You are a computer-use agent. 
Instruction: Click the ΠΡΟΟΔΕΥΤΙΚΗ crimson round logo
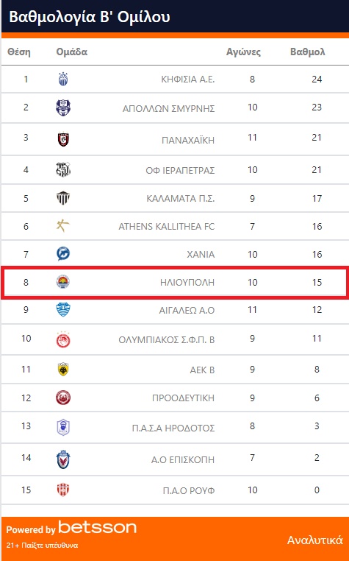click(63, 398)
